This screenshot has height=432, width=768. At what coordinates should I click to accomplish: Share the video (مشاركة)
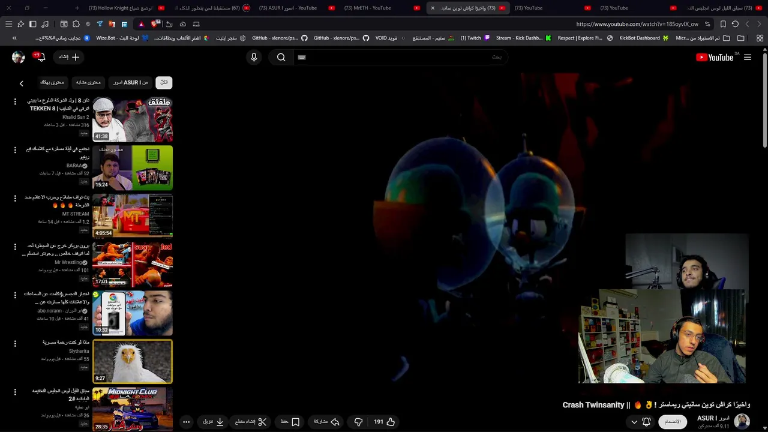326,422
